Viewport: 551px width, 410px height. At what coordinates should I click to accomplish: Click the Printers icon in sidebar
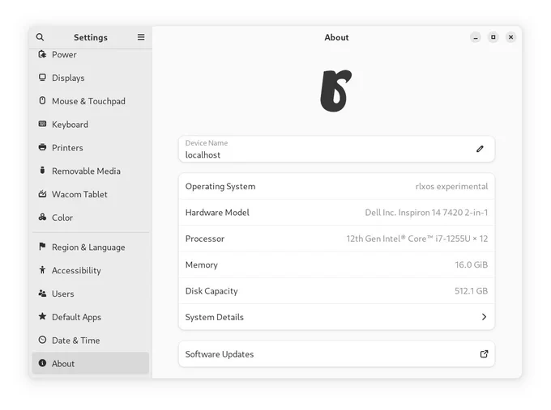coord(42,147)
